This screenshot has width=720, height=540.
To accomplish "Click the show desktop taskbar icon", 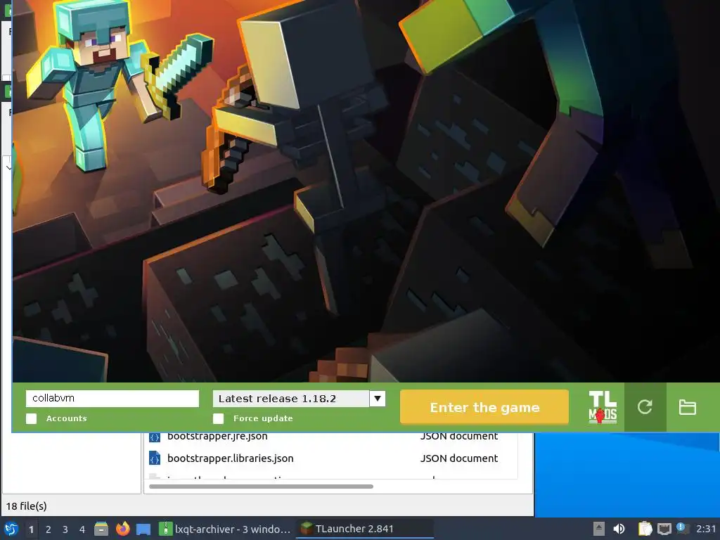I will point(143,529).
